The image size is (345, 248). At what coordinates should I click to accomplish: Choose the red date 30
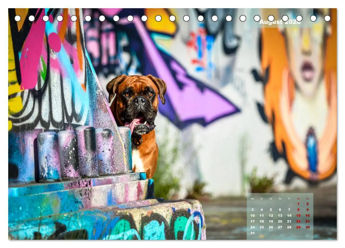[307, 227]
